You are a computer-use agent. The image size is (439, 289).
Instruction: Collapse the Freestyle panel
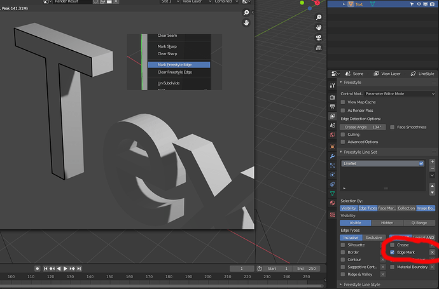tap(341, 82)
